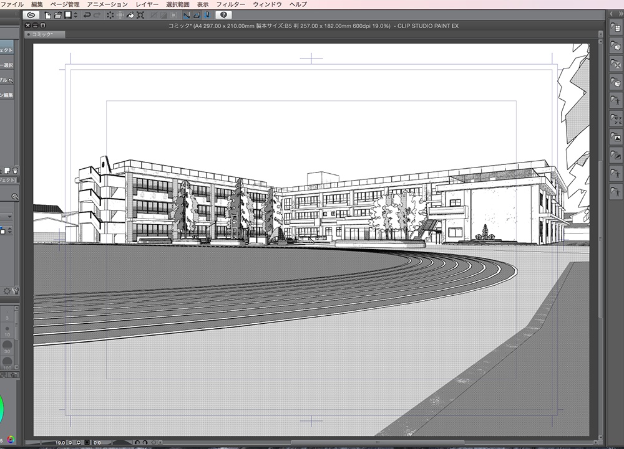
Task: Click the reset rotation icon in bottom bar
Action: click(x=154, y=442)
